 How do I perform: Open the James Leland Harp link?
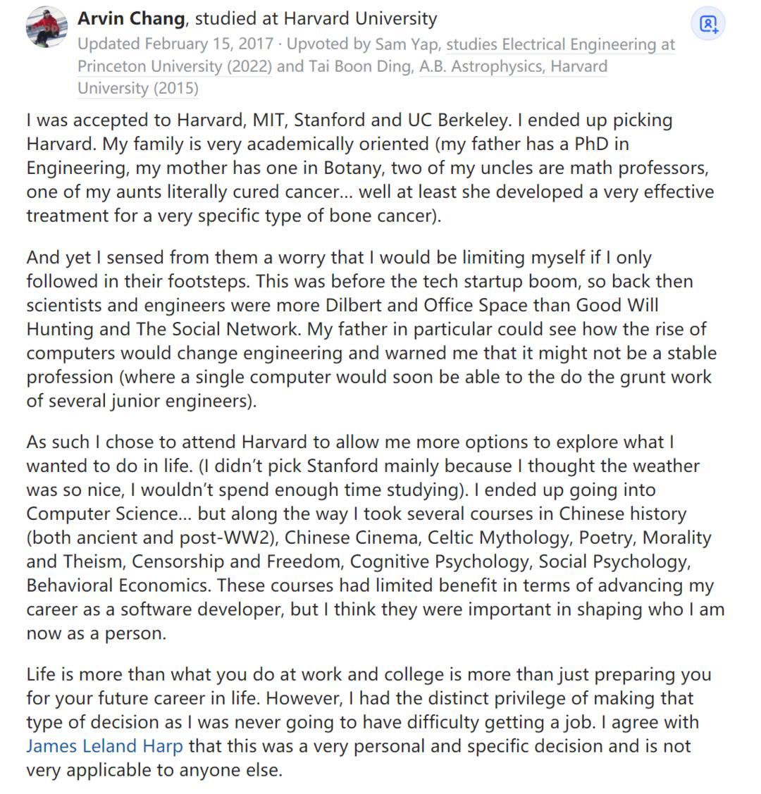pos(104,746)
